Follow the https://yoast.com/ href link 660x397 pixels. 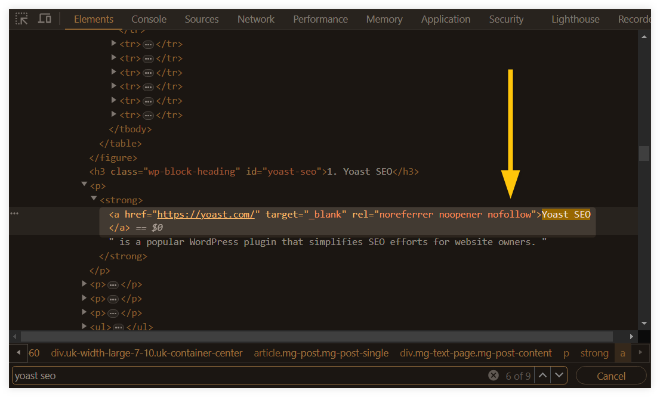[206, 215]
